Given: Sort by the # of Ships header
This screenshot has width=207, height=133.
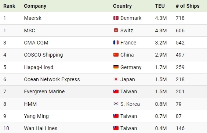Looking at the screenshot, I should (188, 6).
